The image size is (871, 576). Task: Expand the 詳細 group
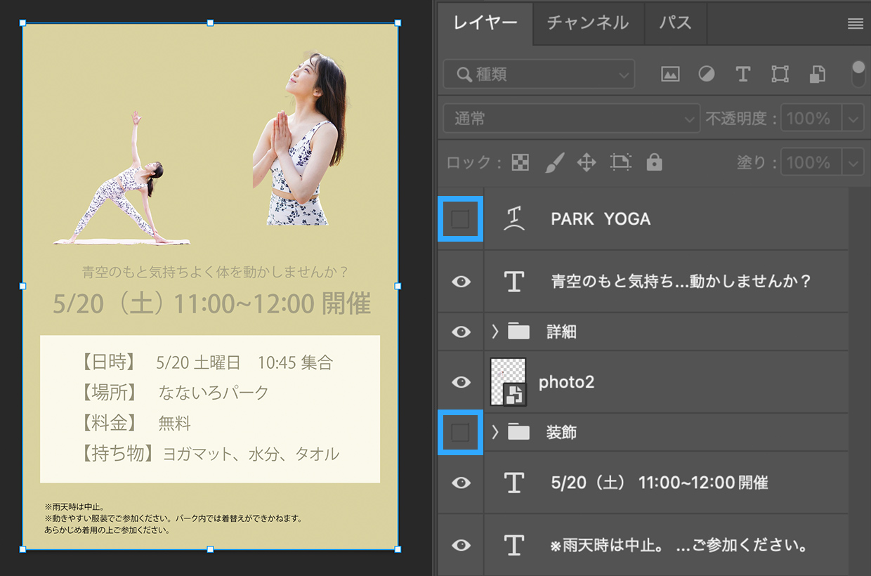(x=495, y=332)
